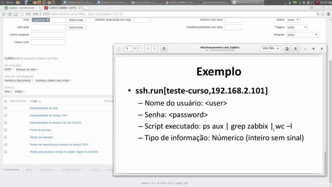
Task: Maximize the PDF viewer window
Action: (313, 48)
